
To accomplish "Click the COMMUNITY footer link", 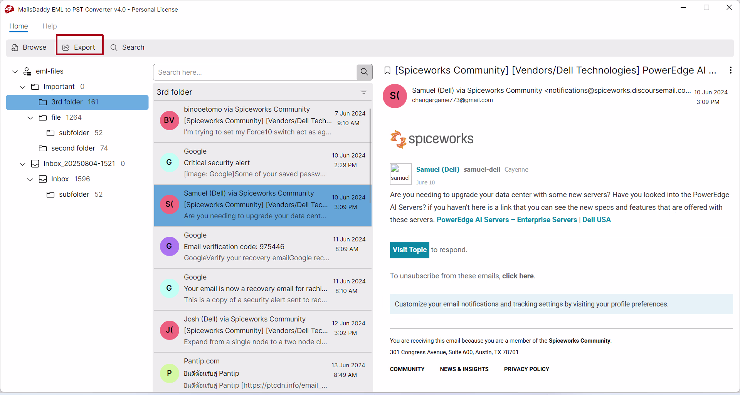I will [x=407, y=369].
